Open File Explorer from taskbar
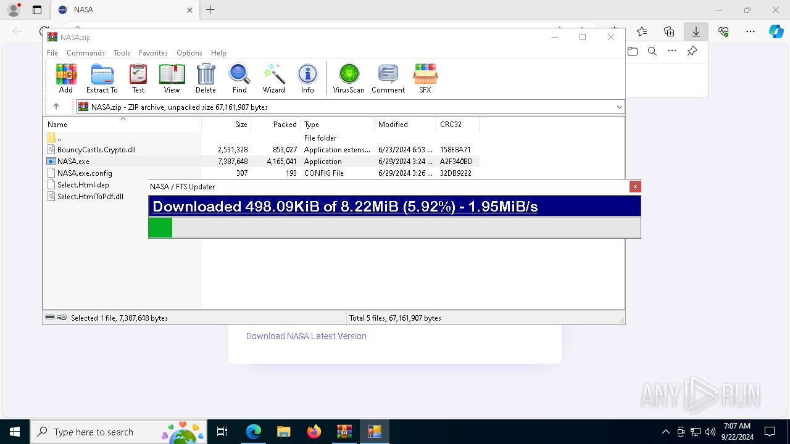The width and height of the screenshot is (790, 444). [284, 432]
